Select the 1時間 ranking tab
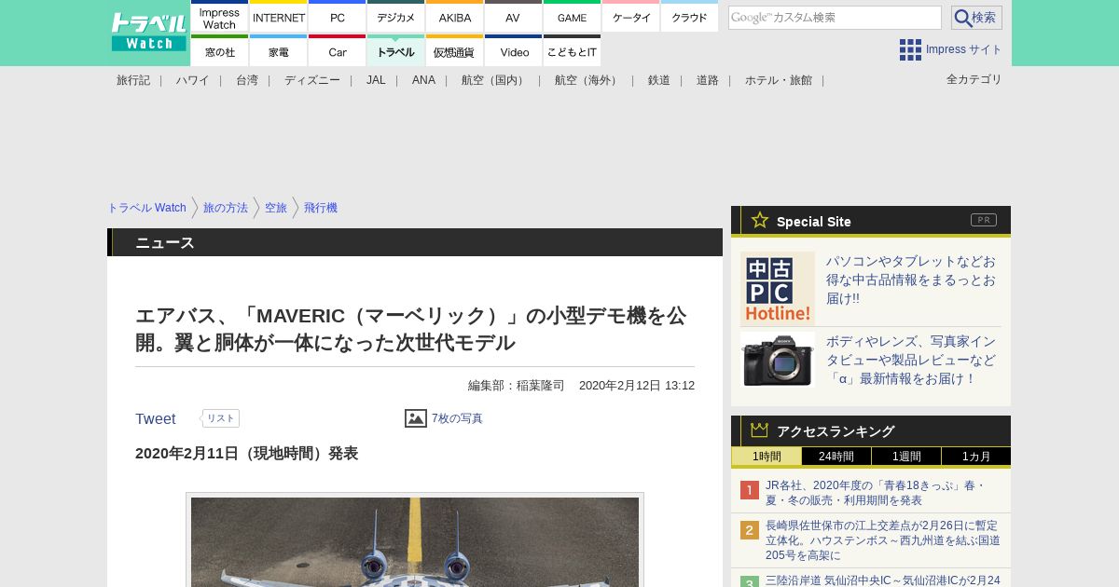1119x587 pixels. tap(767, 457)
